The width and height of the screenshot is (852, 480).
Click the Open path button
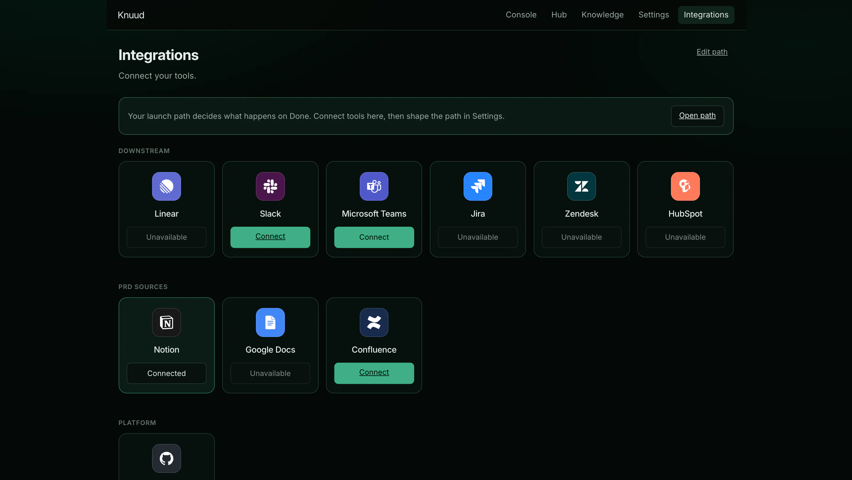tap(697, 116)
